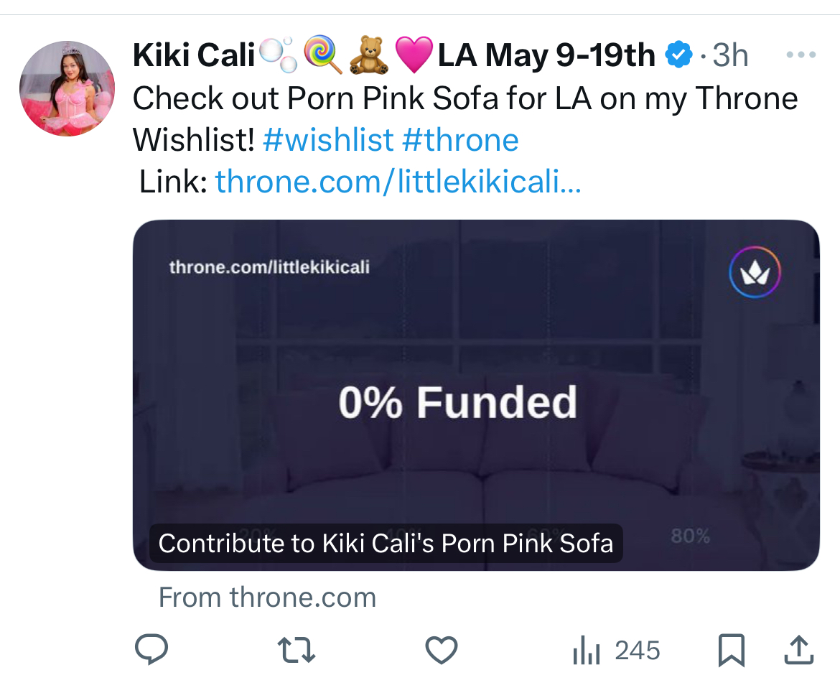Open Kiki Cali's profile picture

pyautogui.click(x=67, y=88)
